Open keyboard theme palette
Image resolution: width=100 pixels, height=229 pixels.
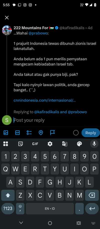tap(79, 144)
